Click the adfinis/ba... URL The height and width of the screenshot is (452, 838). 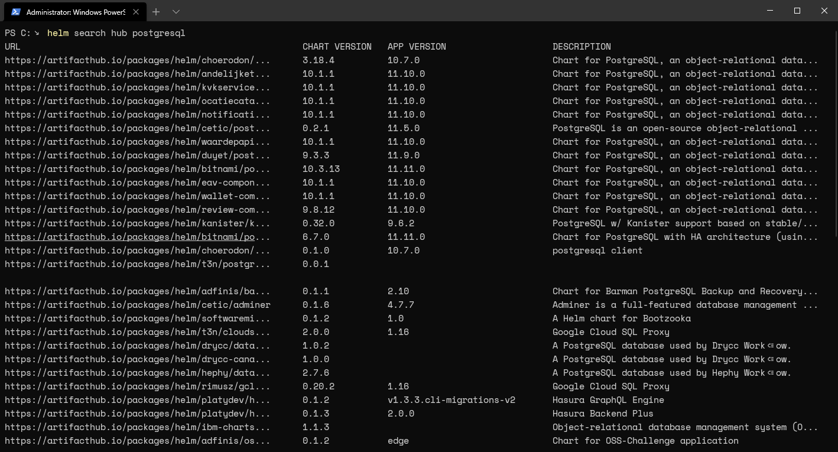point(137,291)
